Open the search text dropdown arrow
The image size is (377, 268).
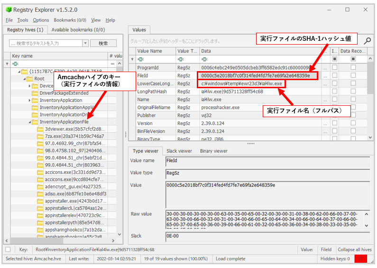[x=85, y=43]
